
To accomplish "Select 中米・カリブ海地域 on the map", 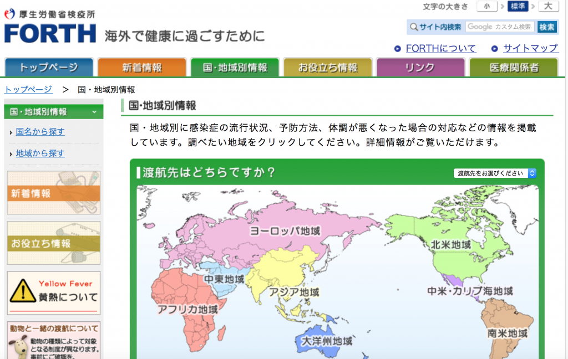I will click(470, 291).
